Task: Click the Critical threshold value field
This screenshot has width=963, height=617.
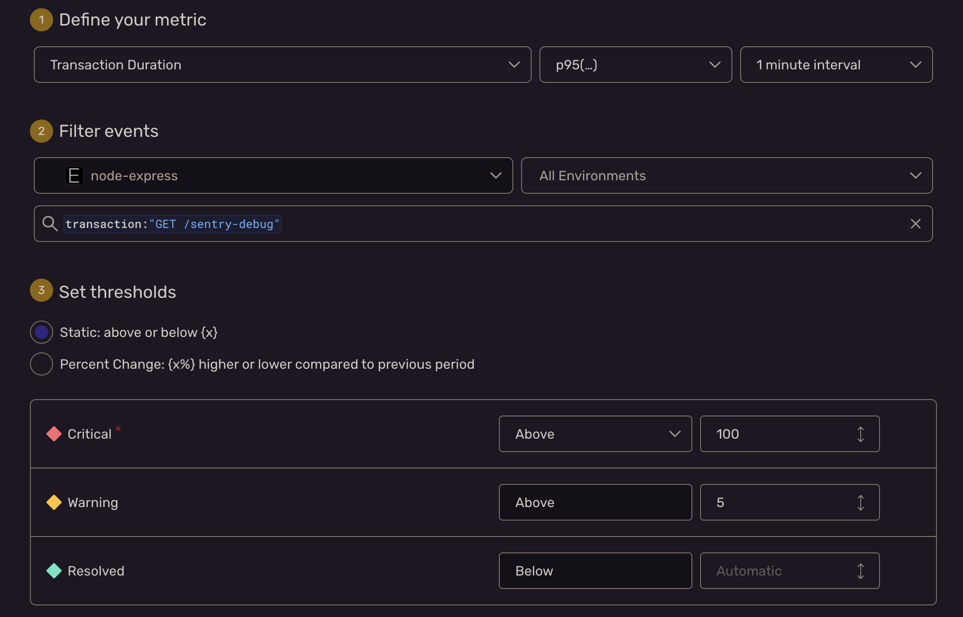Action: click(789, 434)
